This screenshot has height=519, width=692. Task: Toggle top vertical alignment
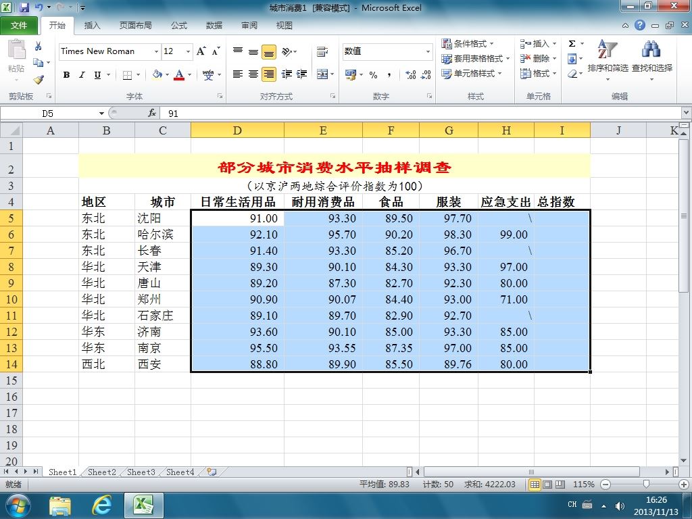pos(238,51)
